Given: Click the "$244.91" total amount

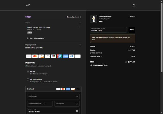Looking at the screenshot, I should tap(131, 62).
